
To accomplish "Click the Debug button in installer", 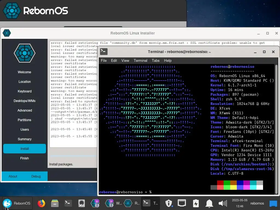I will [36, 176].
